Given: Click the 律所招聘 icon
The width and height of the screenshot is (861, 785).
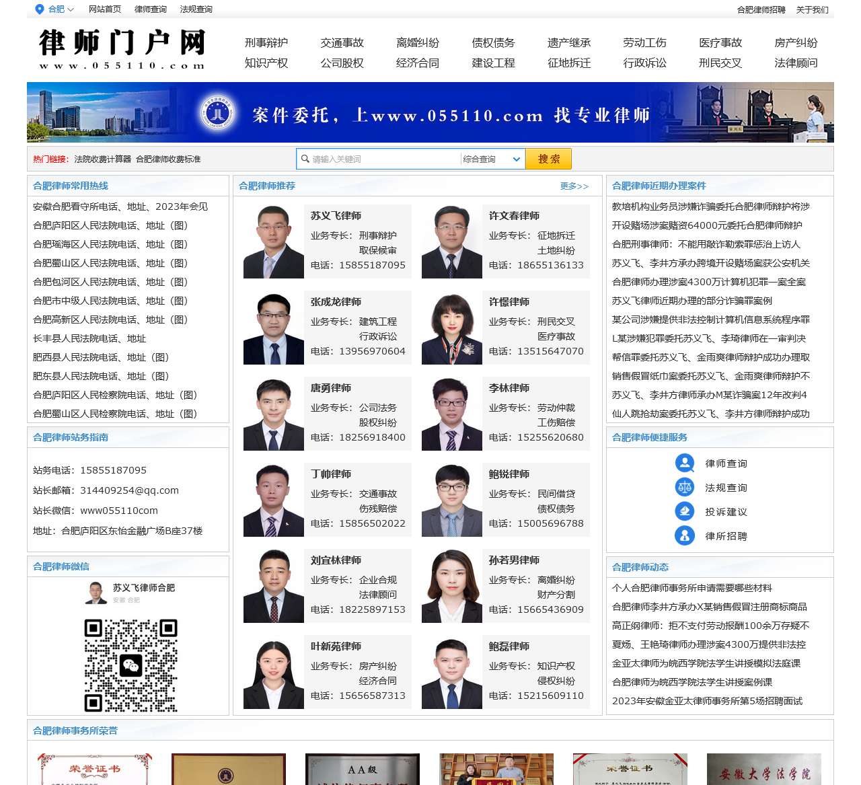Looking at the screenshot, I should [x=684, y=535].
